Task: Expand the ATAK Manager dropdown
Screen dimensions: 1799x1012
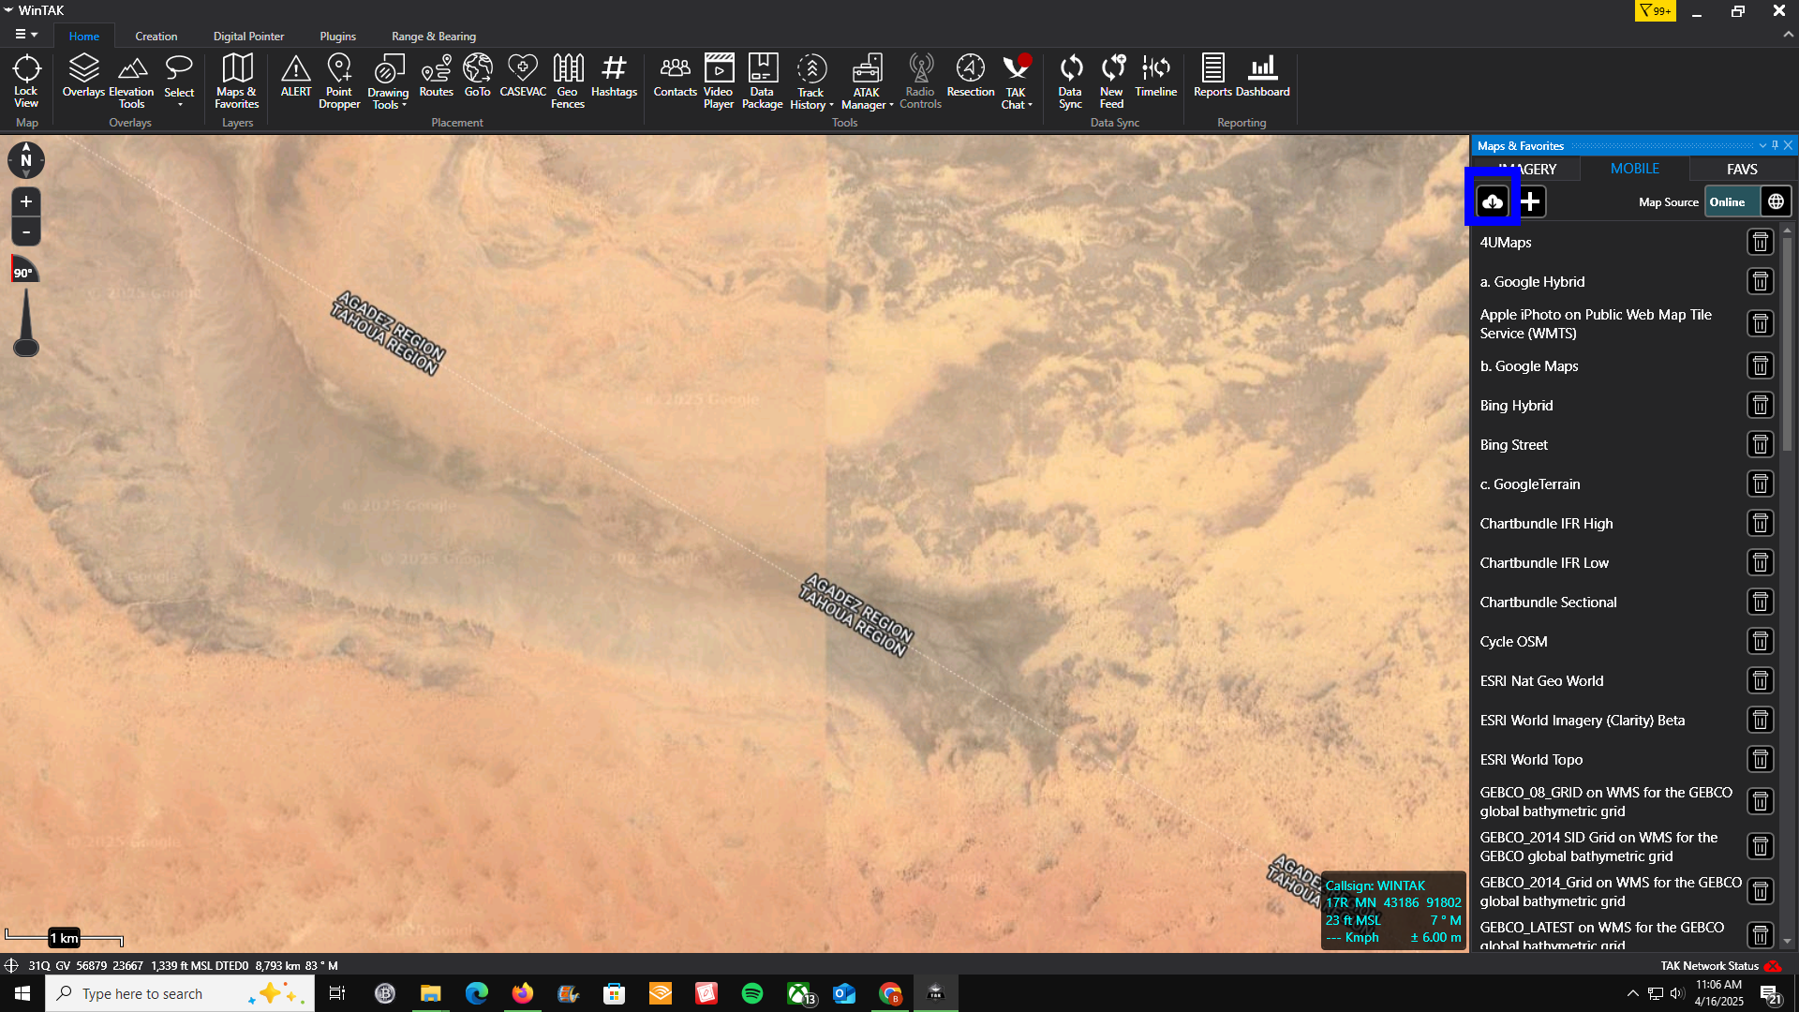Action: point(891,105)
